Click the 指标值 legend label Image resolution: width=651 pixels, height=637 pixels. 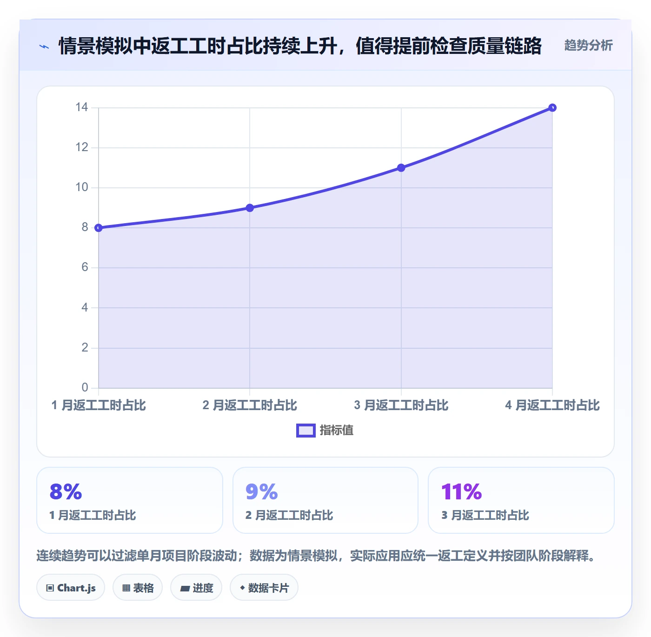pyautogui.click(x=337, y=431)
